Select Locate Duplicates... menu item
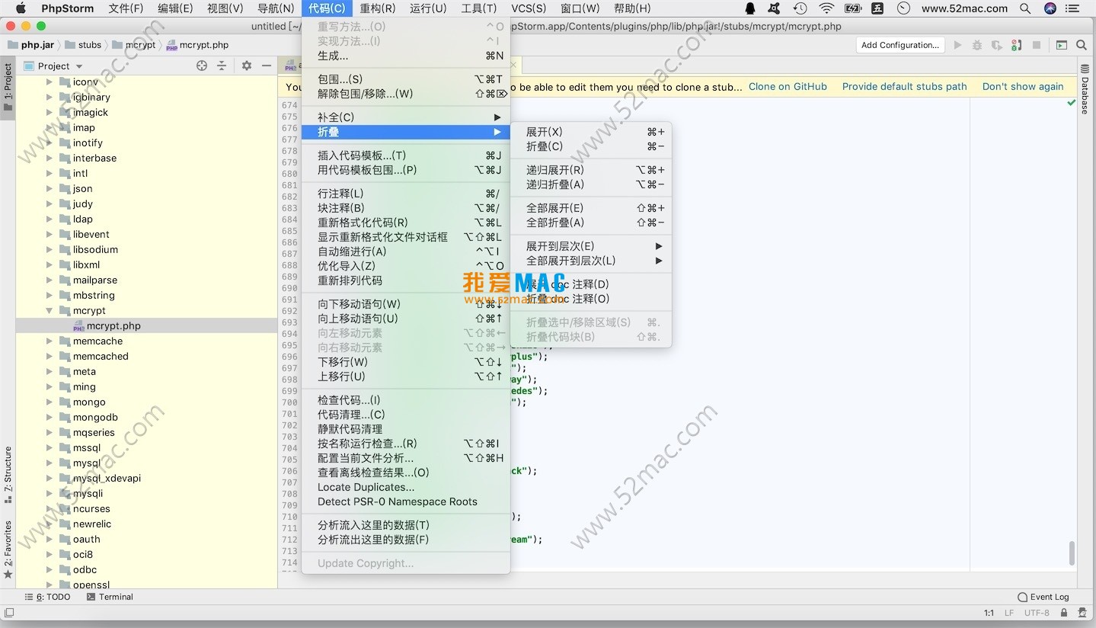This screenshot has width=1096, height=628. [x=406, y=487]
